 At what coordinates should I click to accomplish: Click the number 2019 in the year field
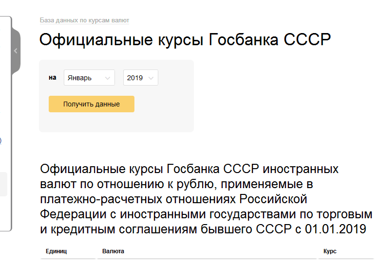click(135, 78)
